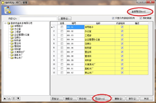Click the description cell of 领导班子 row
The image size is (156, 103).
(139, 27)
